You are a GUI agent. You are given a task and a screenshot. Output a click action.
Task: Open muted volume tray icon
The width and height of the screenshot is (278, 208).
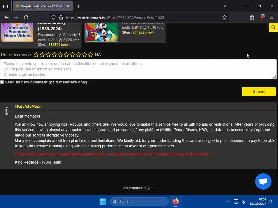pyautogui.click(x=243, y=201)
